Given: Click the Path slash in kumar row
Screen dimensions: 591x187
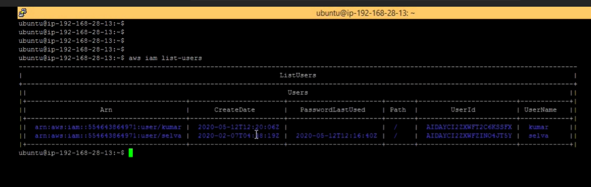Looking at the screenshot, I should 395,127.
